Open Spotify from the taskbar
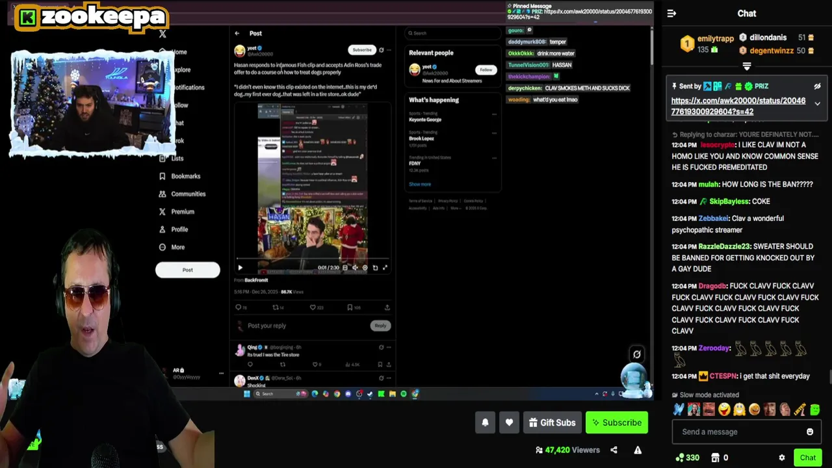The image size is (832, 468). coord(404,394)
